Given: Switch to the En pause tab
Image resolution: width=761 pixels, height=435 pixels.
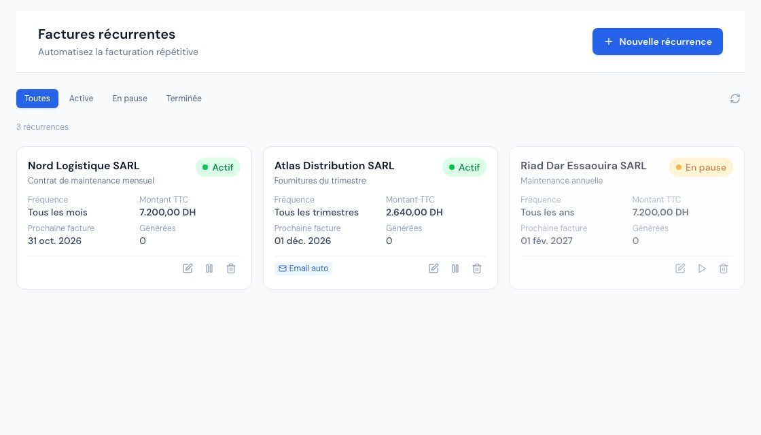Looking at the screenshot, I should click(x=130, y=99).
